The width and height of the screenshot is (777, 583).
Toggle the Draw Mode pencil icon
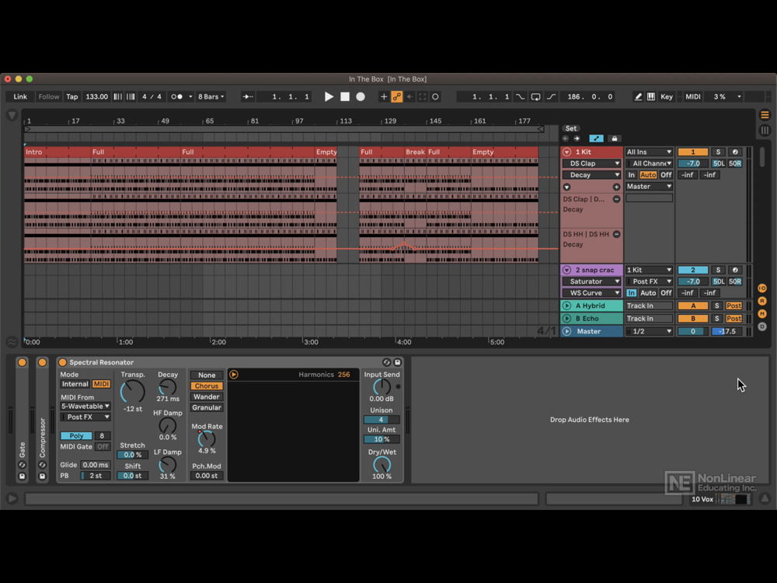[x=638, y=97]
